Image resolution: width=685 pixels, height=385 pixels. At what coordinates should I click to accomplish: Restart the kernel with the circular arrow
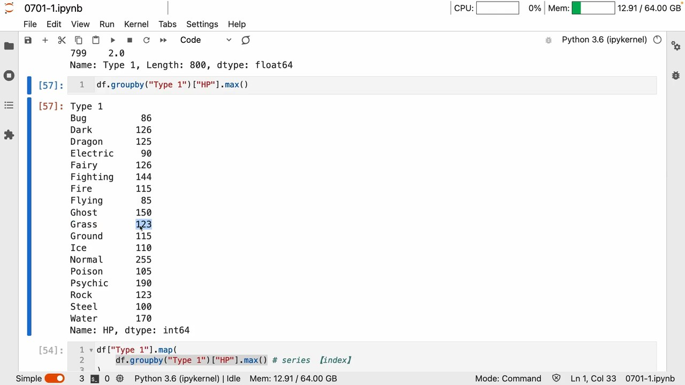click(146, 40)
